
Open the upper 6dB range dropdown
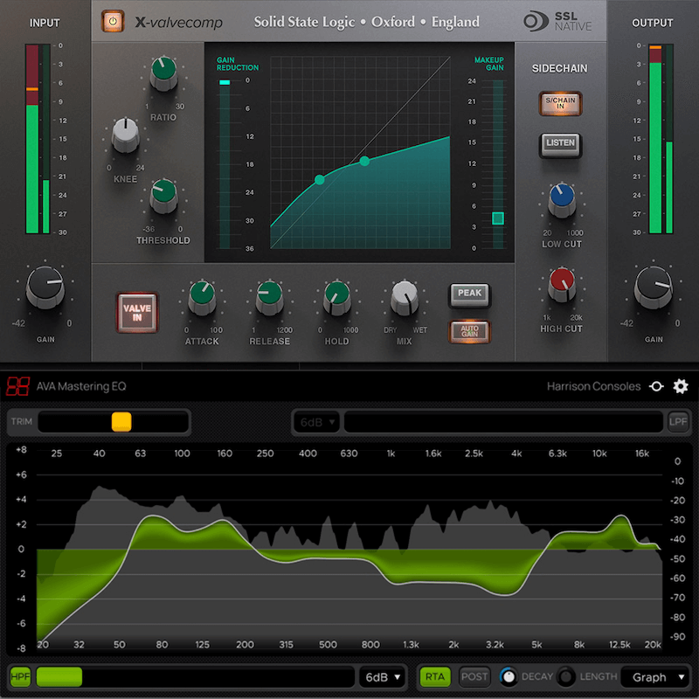point(315,421)
